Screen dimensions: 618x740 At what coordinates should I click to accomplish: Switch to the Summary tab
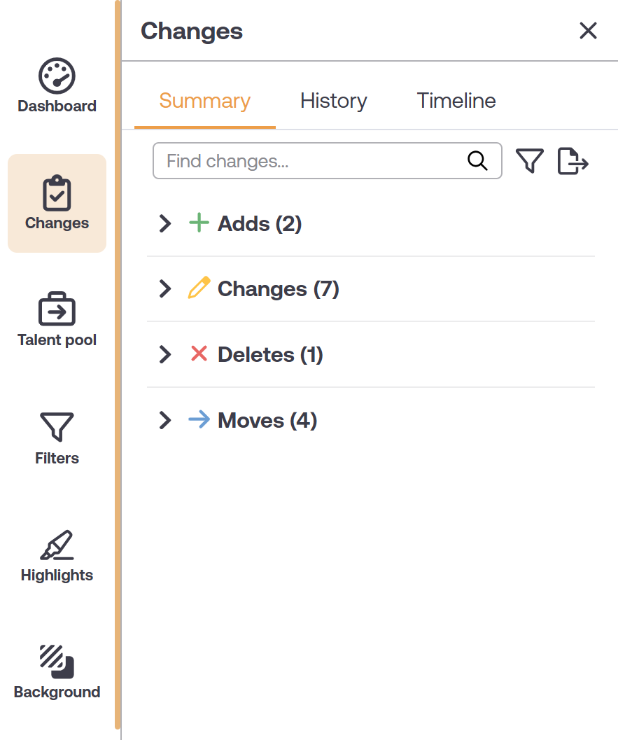click(x=204, y=101)
